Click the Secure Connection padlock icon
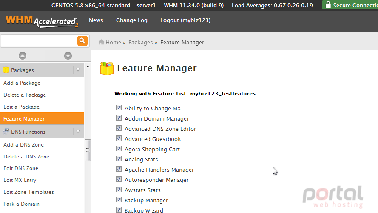Image resolution: width=378 pixels, height=213 pixels. tap(328, 5)
